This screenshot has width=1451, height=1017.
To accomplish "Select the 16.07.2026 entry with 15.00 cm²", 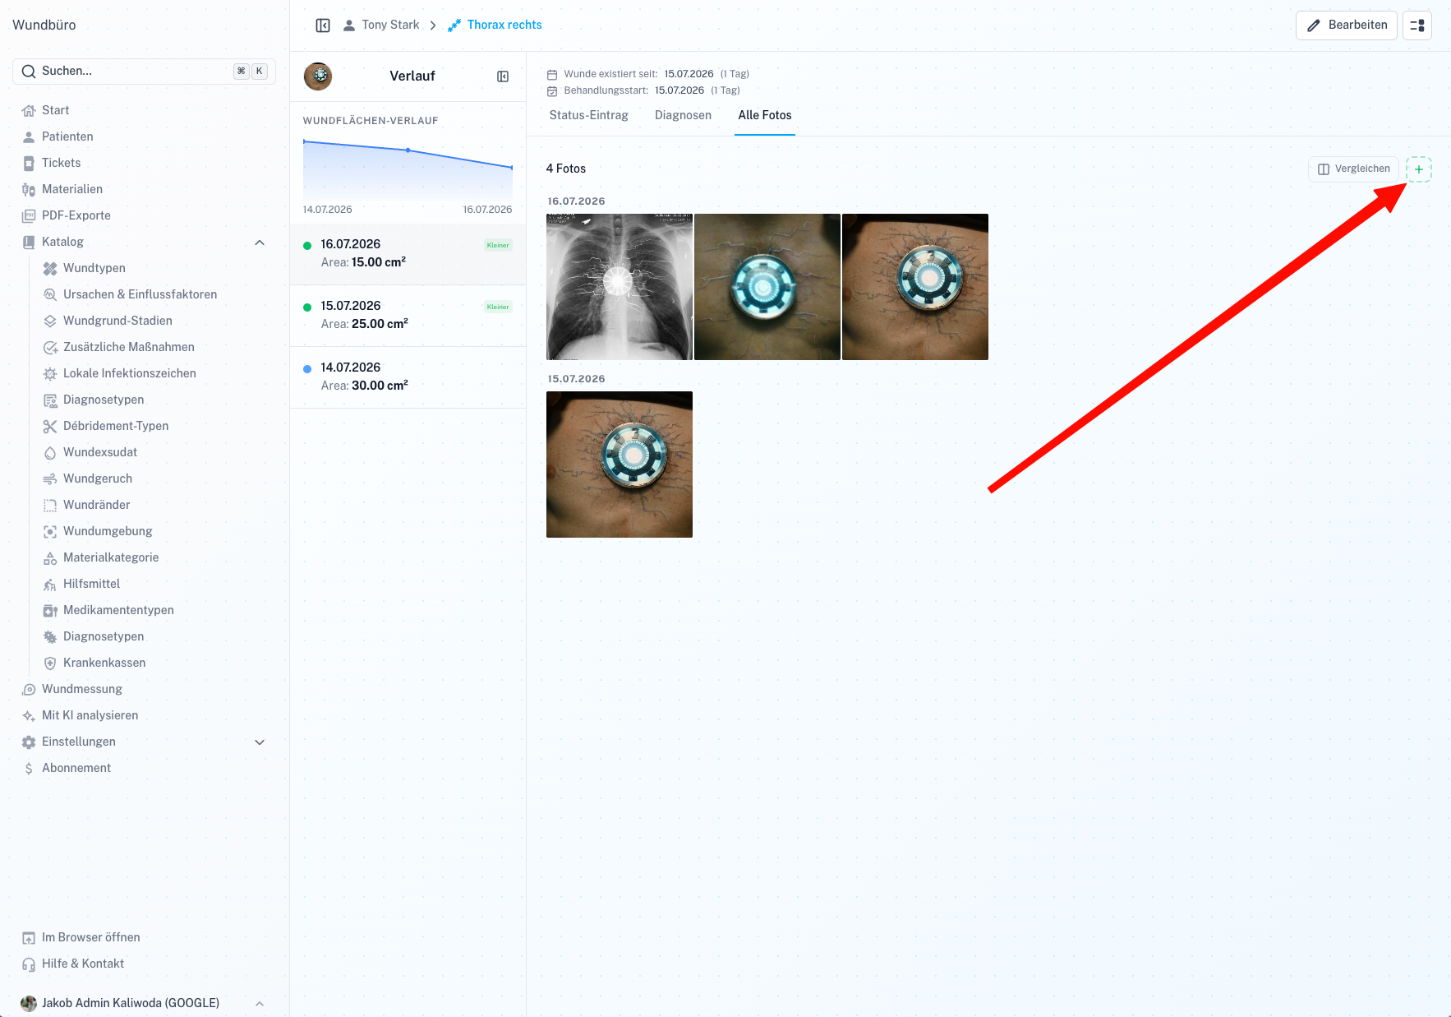I will pos(408,253).
